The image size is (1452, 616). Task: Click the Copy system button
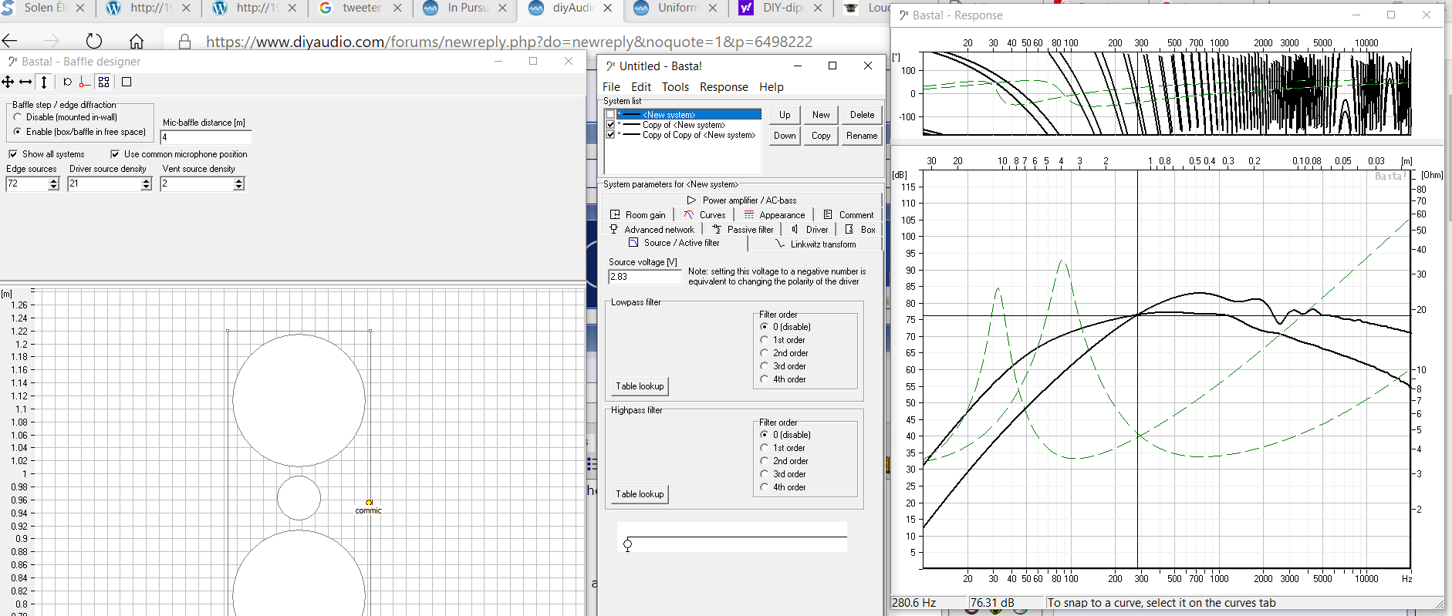pyautogui.click(x=821, y=136)
